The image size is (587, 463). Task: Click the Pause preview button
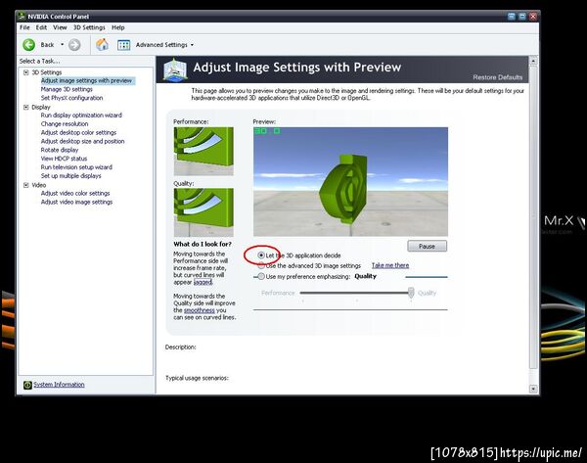tap(427, 246)
